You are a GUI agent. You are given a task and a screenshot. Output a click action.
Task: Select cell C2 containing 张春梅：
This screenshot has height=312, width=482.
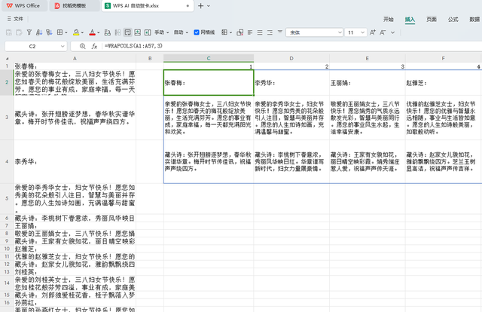[x=209, y=82]
